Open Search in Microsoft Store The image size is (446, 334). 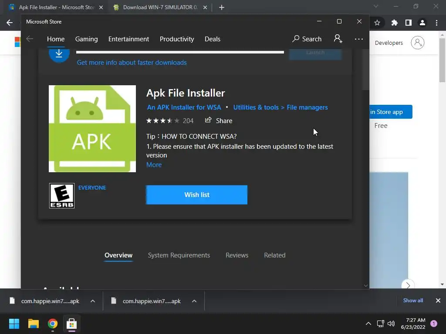pos(307,39)
